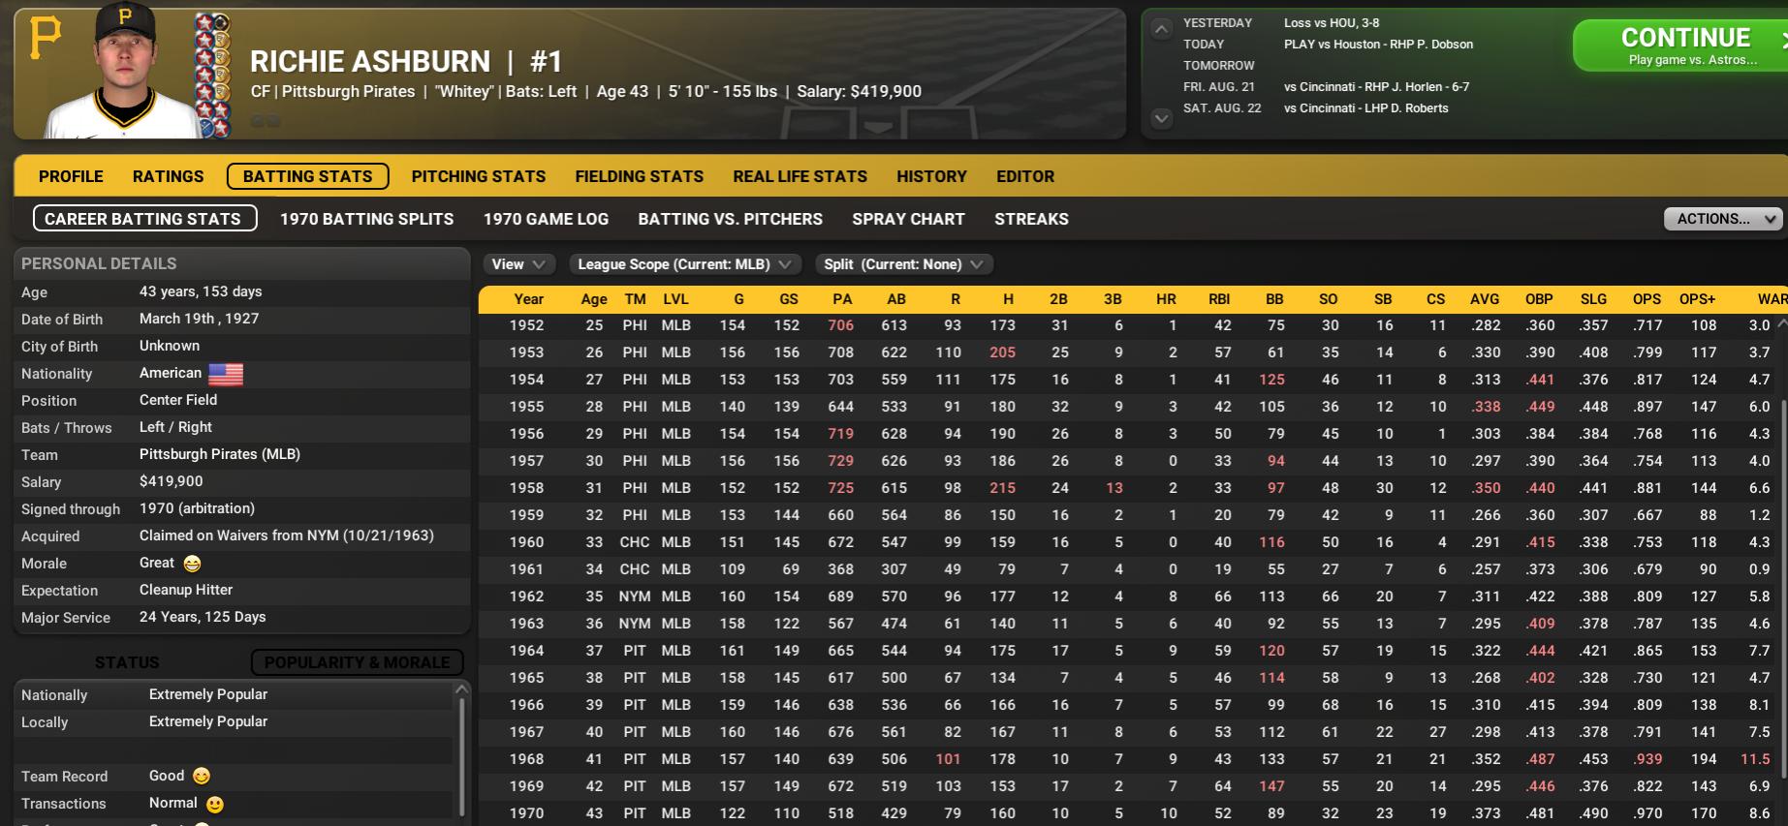This screenshot has height=826, width=1788.
Task: Expand the View dropdown
Action: point(519,264)
